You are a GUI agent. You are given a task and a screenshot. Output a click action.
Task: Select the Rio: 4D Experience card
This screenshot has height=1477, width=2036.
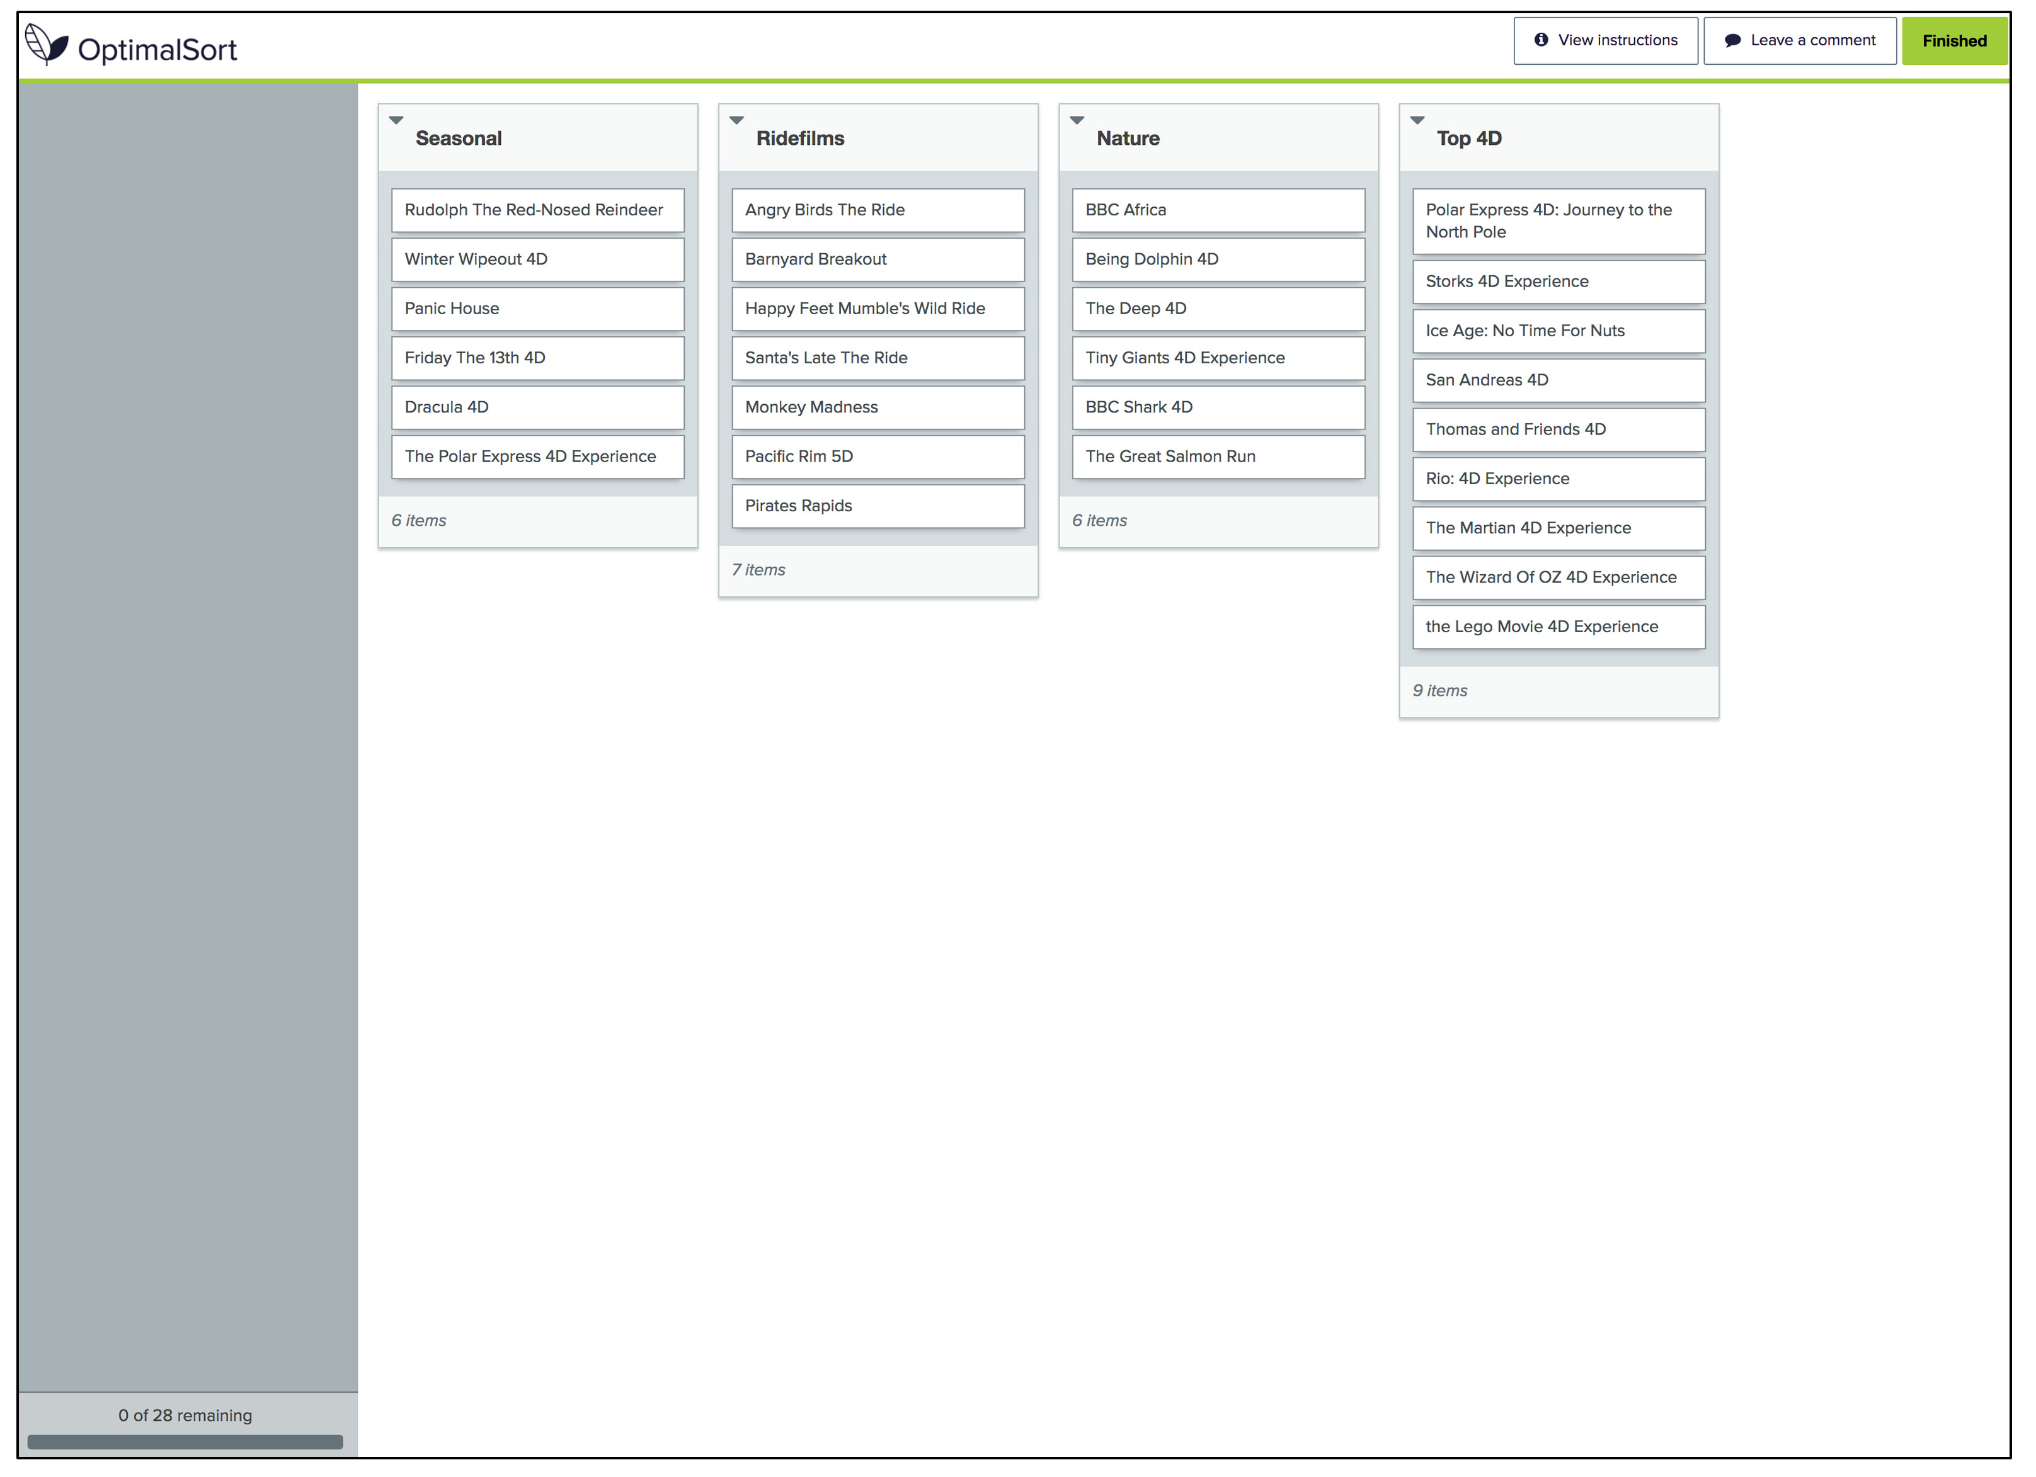coord(1558,479)
